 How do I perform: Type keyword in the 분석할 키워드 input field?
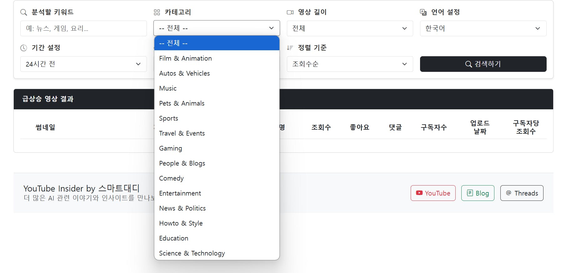pos(83,28)
